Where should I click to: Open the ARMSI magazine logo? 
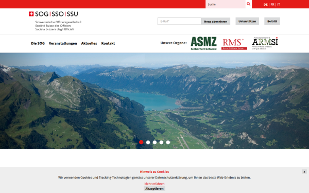(x=265, y=43)
